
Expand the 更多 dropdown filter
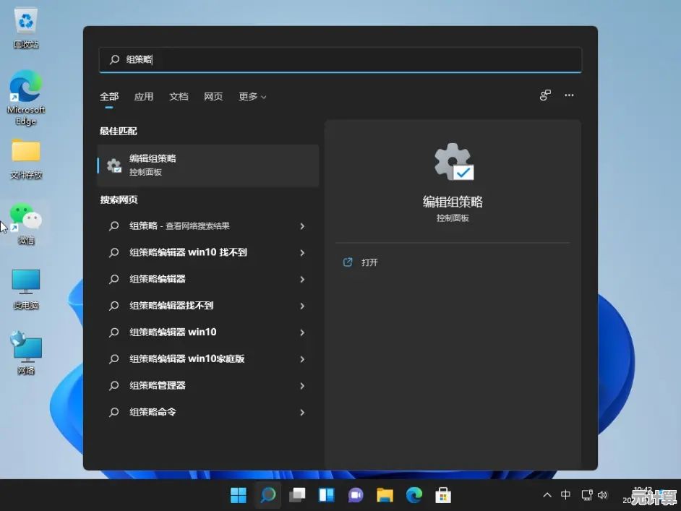[x=252, y=96]
